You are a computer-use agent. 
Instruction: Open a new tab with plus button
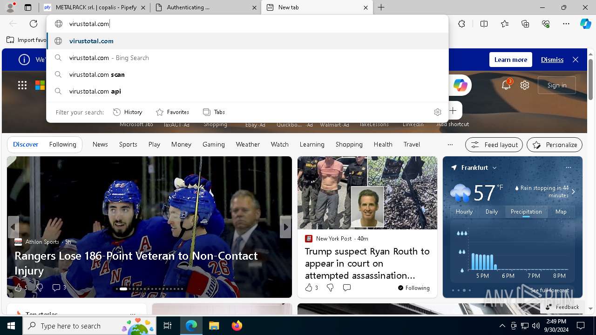(381, 7)
